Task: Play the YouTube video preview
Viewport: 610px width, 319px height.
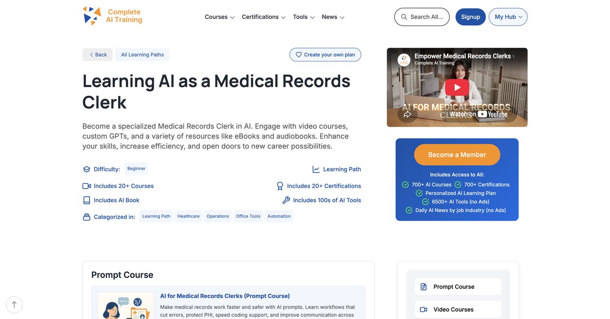Action: pyautogui.click(x=457, y=87)
